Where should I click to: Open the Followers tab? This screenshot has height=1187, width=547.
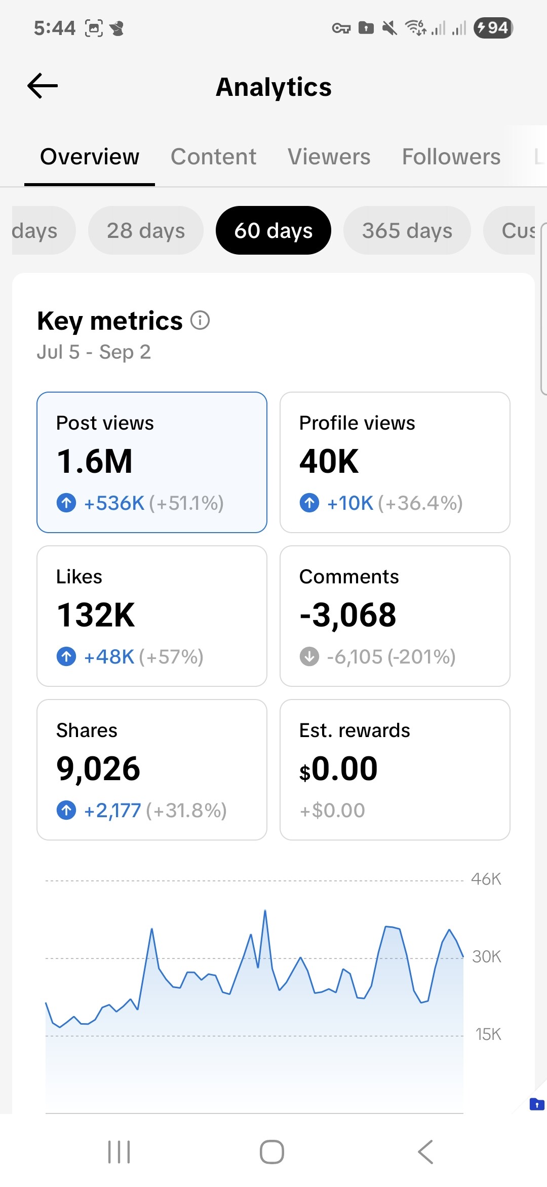pyautogui.click(x=451, y=157)
